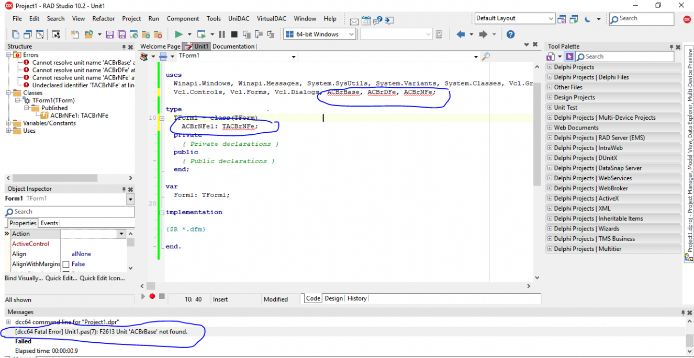Screen dimensions: 694x358
Task: Click the Pause program toolbar icon
Action: (x=222, y=34)
